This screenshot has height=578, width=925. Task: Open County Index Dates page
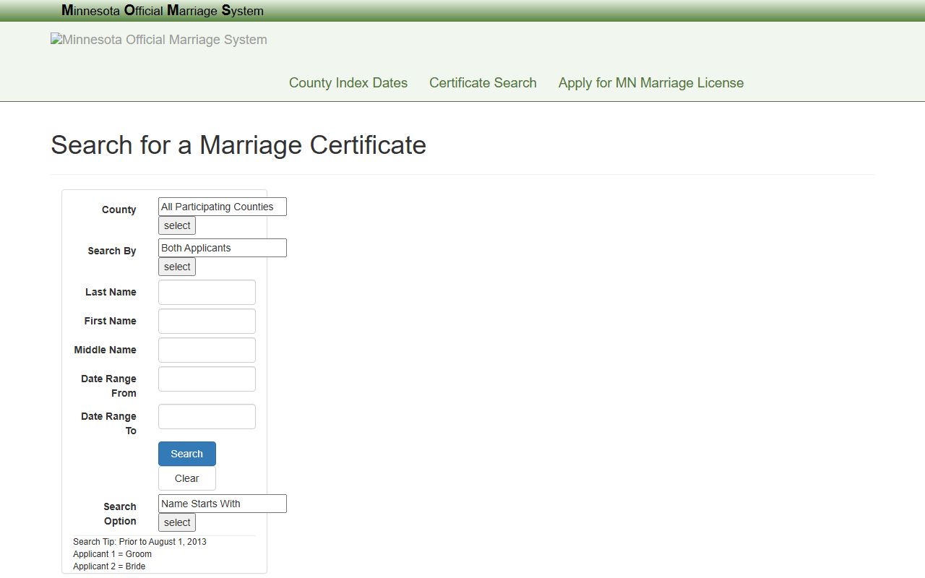(348, 83)
